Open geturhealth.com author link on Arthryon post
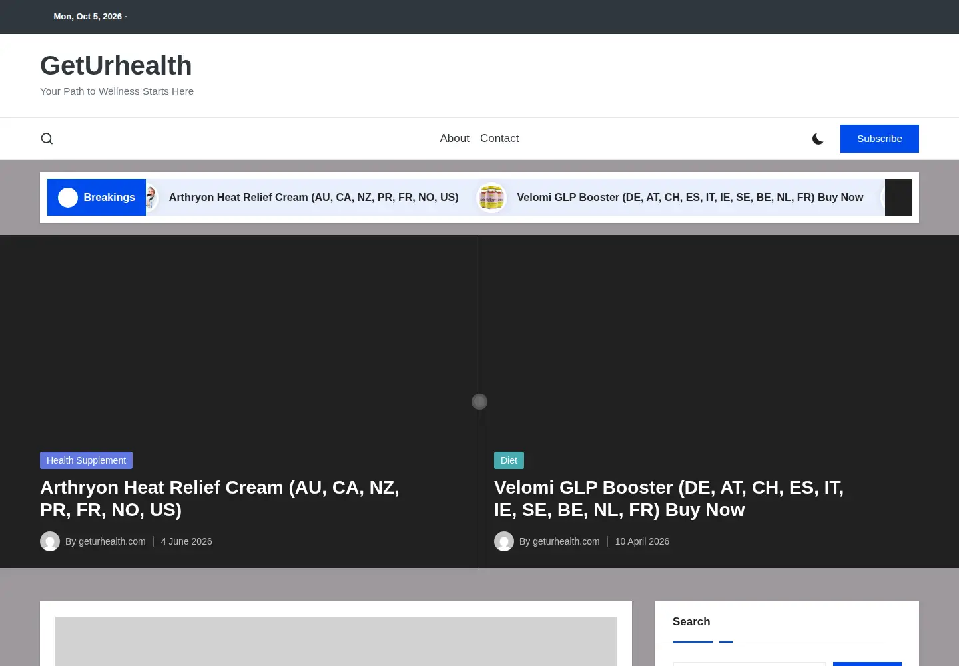 pos(112,541)
